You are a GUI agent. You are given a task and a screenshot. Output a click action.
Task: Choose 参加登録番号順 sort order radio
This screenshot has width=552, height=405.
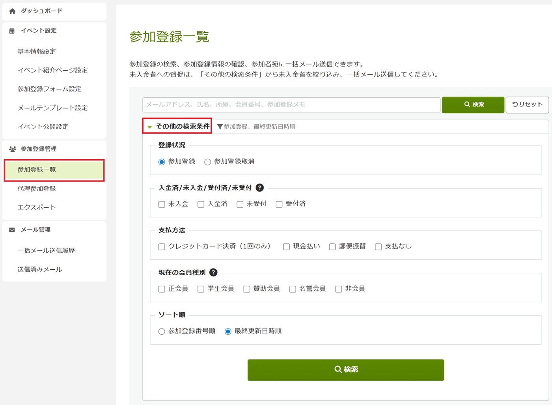tap(162, 332)
